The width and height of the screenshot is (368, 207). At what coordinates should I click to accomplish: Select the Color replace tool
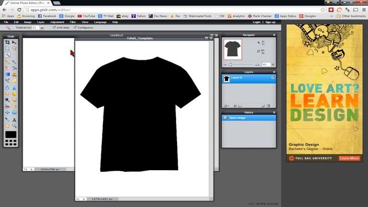7,80
